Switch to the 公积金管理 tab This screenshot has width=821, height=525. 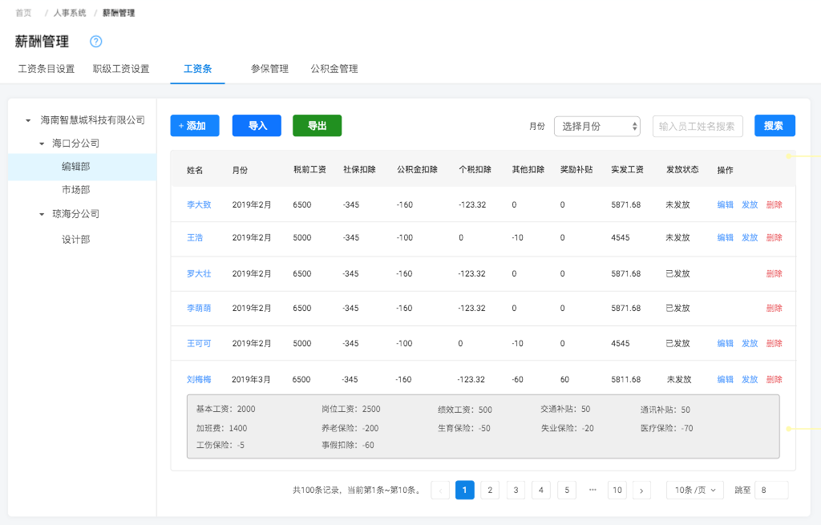click(x=334, y=69)
